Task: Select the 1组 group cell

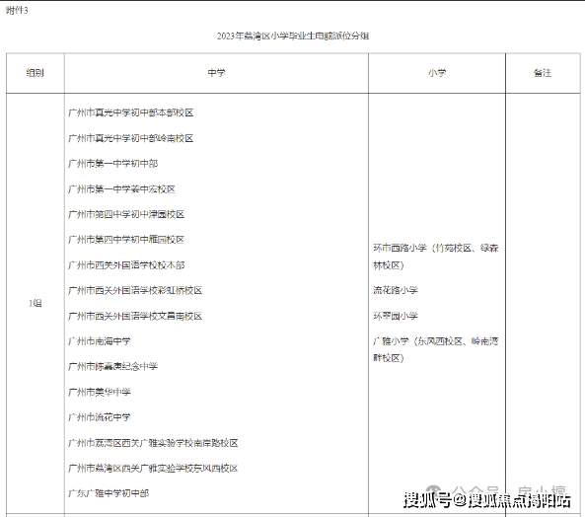Action: point(36,303)
